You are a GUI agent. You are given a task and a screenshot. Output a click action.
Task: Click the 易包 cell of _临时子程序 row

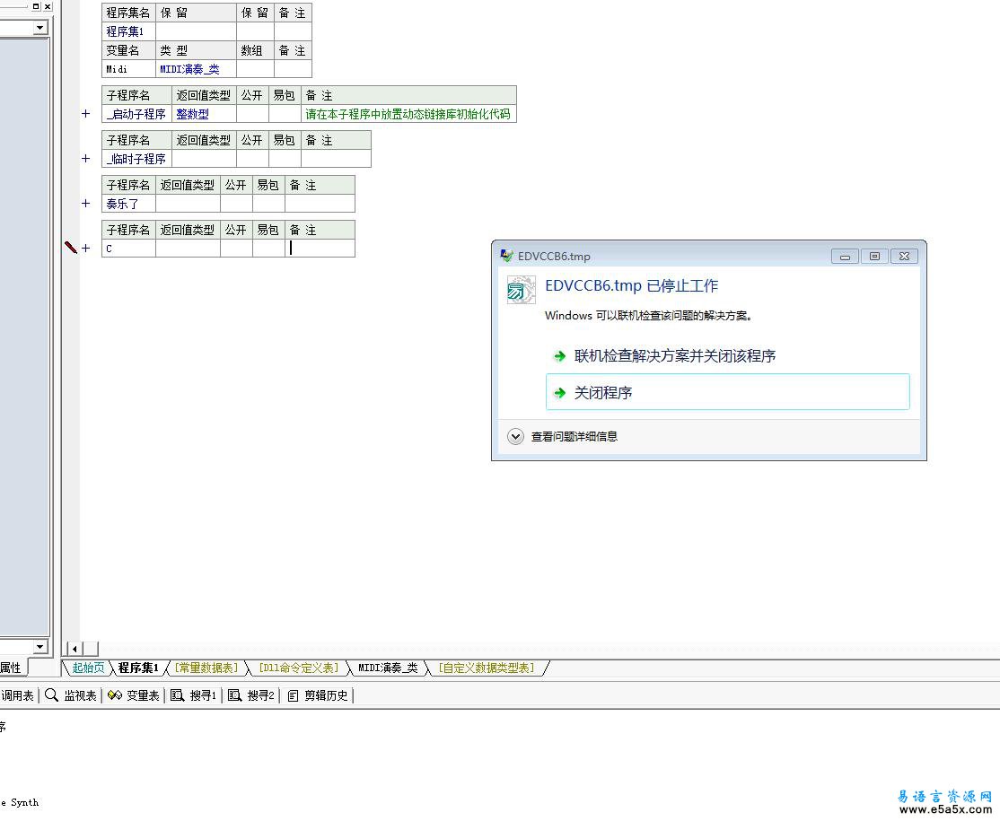pos(285,159)
